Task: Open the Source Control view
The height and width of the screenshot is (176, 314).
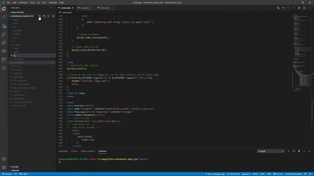Action: (4, 26)
